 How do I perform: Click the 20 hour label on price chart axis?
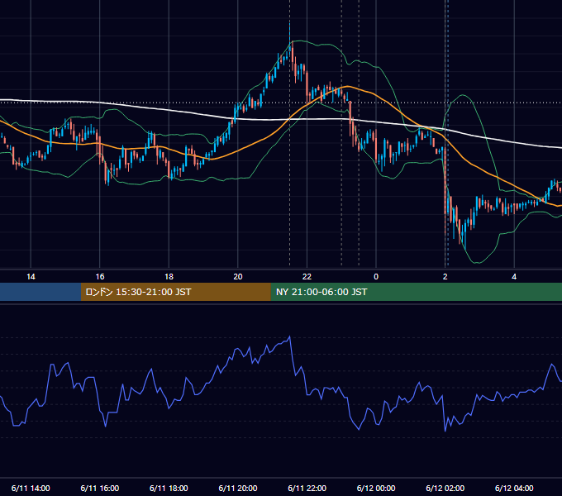pos(238,277)
